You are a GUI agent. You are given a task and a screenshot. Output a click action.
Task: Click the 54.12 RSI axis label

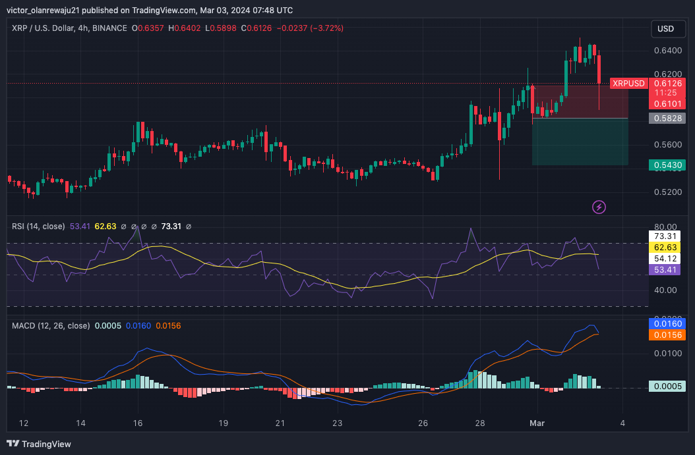click(x=665, y=259)
